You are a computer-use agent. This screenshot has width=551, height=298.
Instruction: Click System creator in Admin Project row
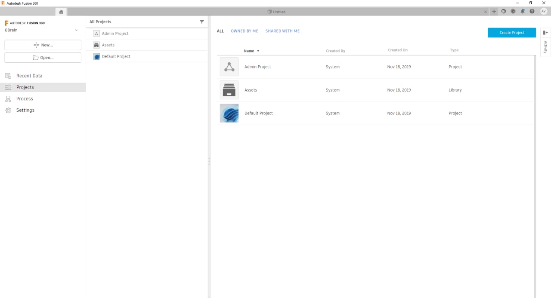(333, 67)
